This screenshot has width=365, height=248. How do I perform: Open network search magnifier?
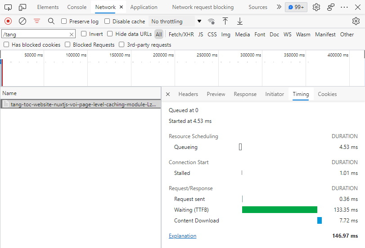click(51, 21)
